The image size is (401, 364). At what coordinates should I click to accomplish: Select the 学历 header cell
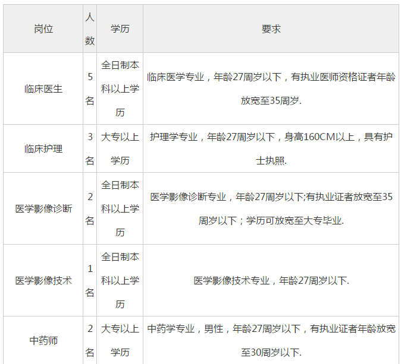[x=120, y=29]
